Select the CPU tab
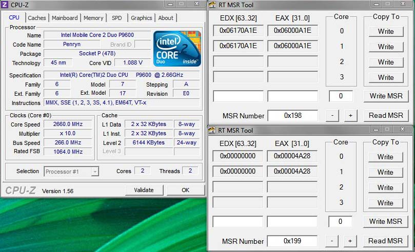415x252 pixels. [14, 17]
